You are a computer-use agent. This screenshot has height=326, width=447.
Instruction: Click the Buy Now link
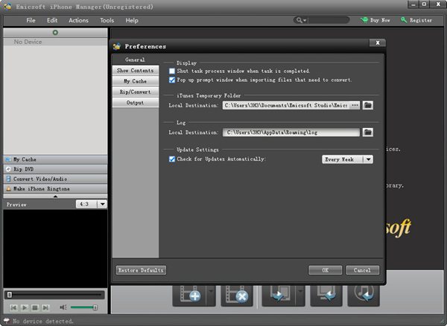click(x=380, y=20)
